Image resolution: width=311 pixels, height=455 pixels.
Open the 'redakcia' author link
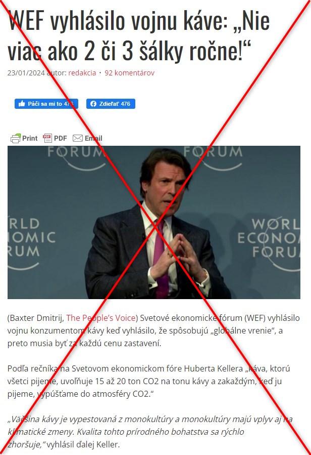(x=82, y=73)
